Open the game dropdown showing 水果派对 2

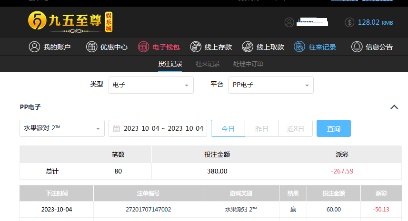point(62,128)
